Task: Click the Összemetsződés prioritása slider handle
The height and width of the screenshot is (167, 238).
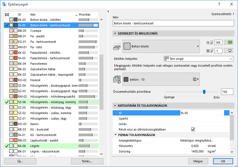Action: (204, 92)
